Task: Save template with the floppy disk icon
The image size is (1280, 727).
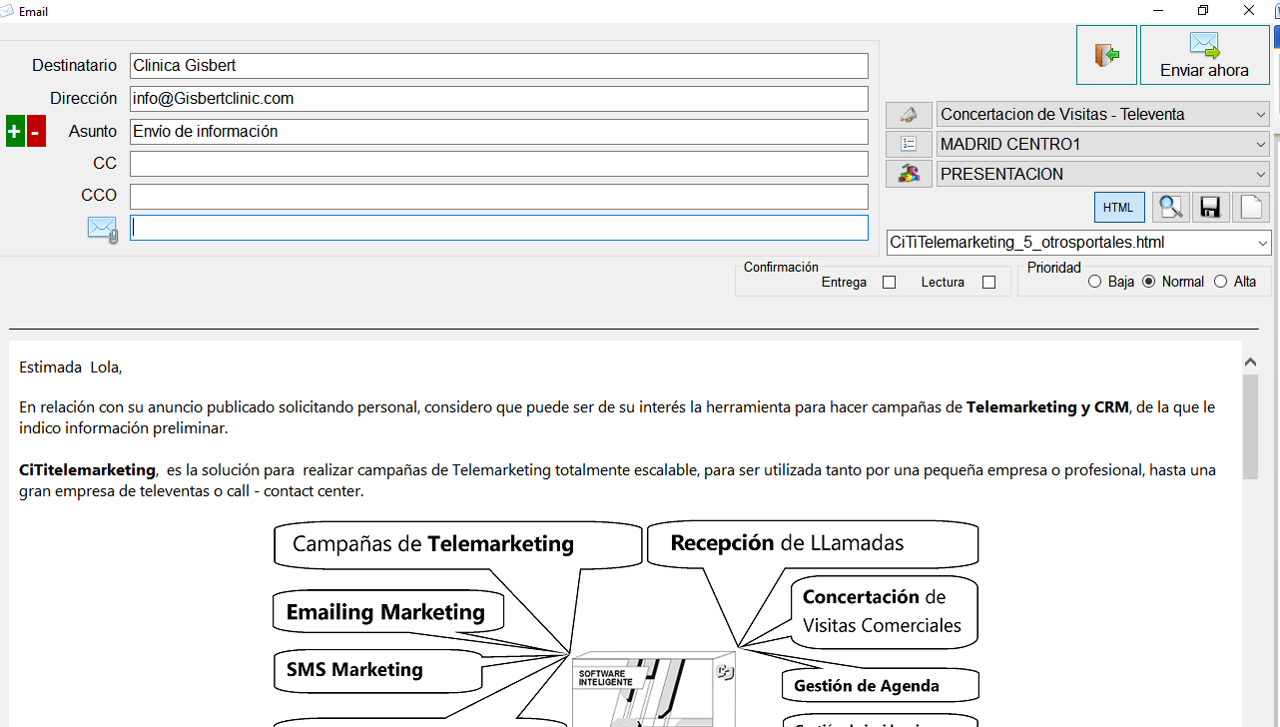Action: click(1210, 207)
